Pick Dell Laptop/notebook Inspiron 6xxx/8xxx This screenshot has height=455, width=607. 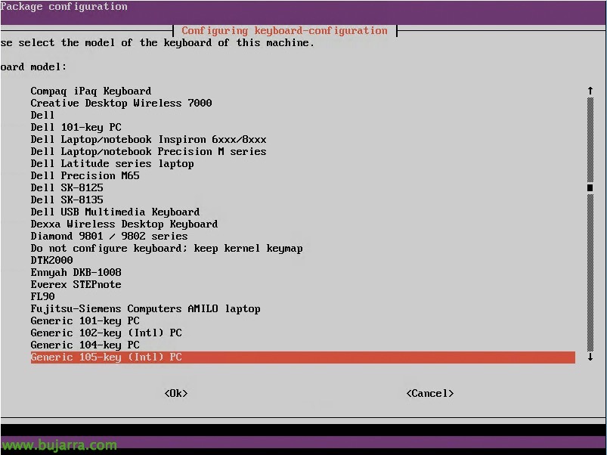coord(148,139)
